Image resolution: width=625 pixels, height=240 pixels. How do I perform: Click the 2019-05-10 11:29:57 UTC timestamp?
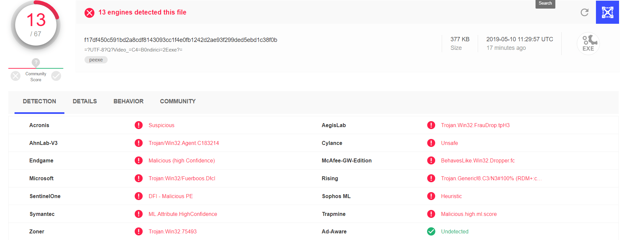click(520, 39)
